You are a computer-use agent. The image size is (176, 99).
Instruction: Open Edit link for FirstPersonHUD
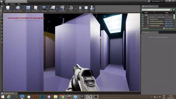169,26
